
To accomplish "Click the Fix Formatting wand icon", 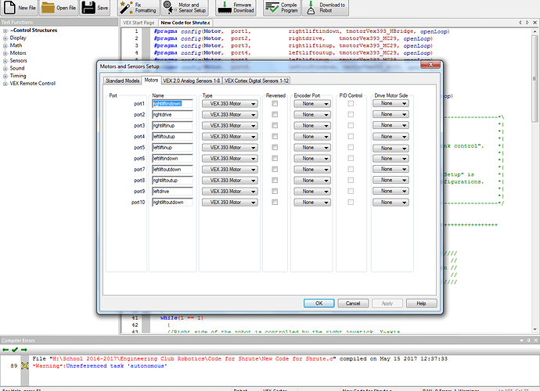I will coord(126,8).
